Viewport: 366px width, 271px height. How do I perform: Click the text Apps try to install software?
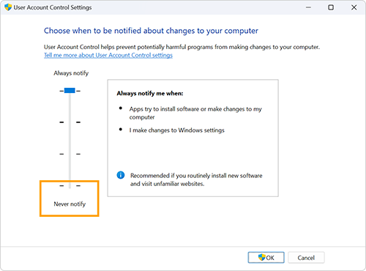(x=195, y=113)
